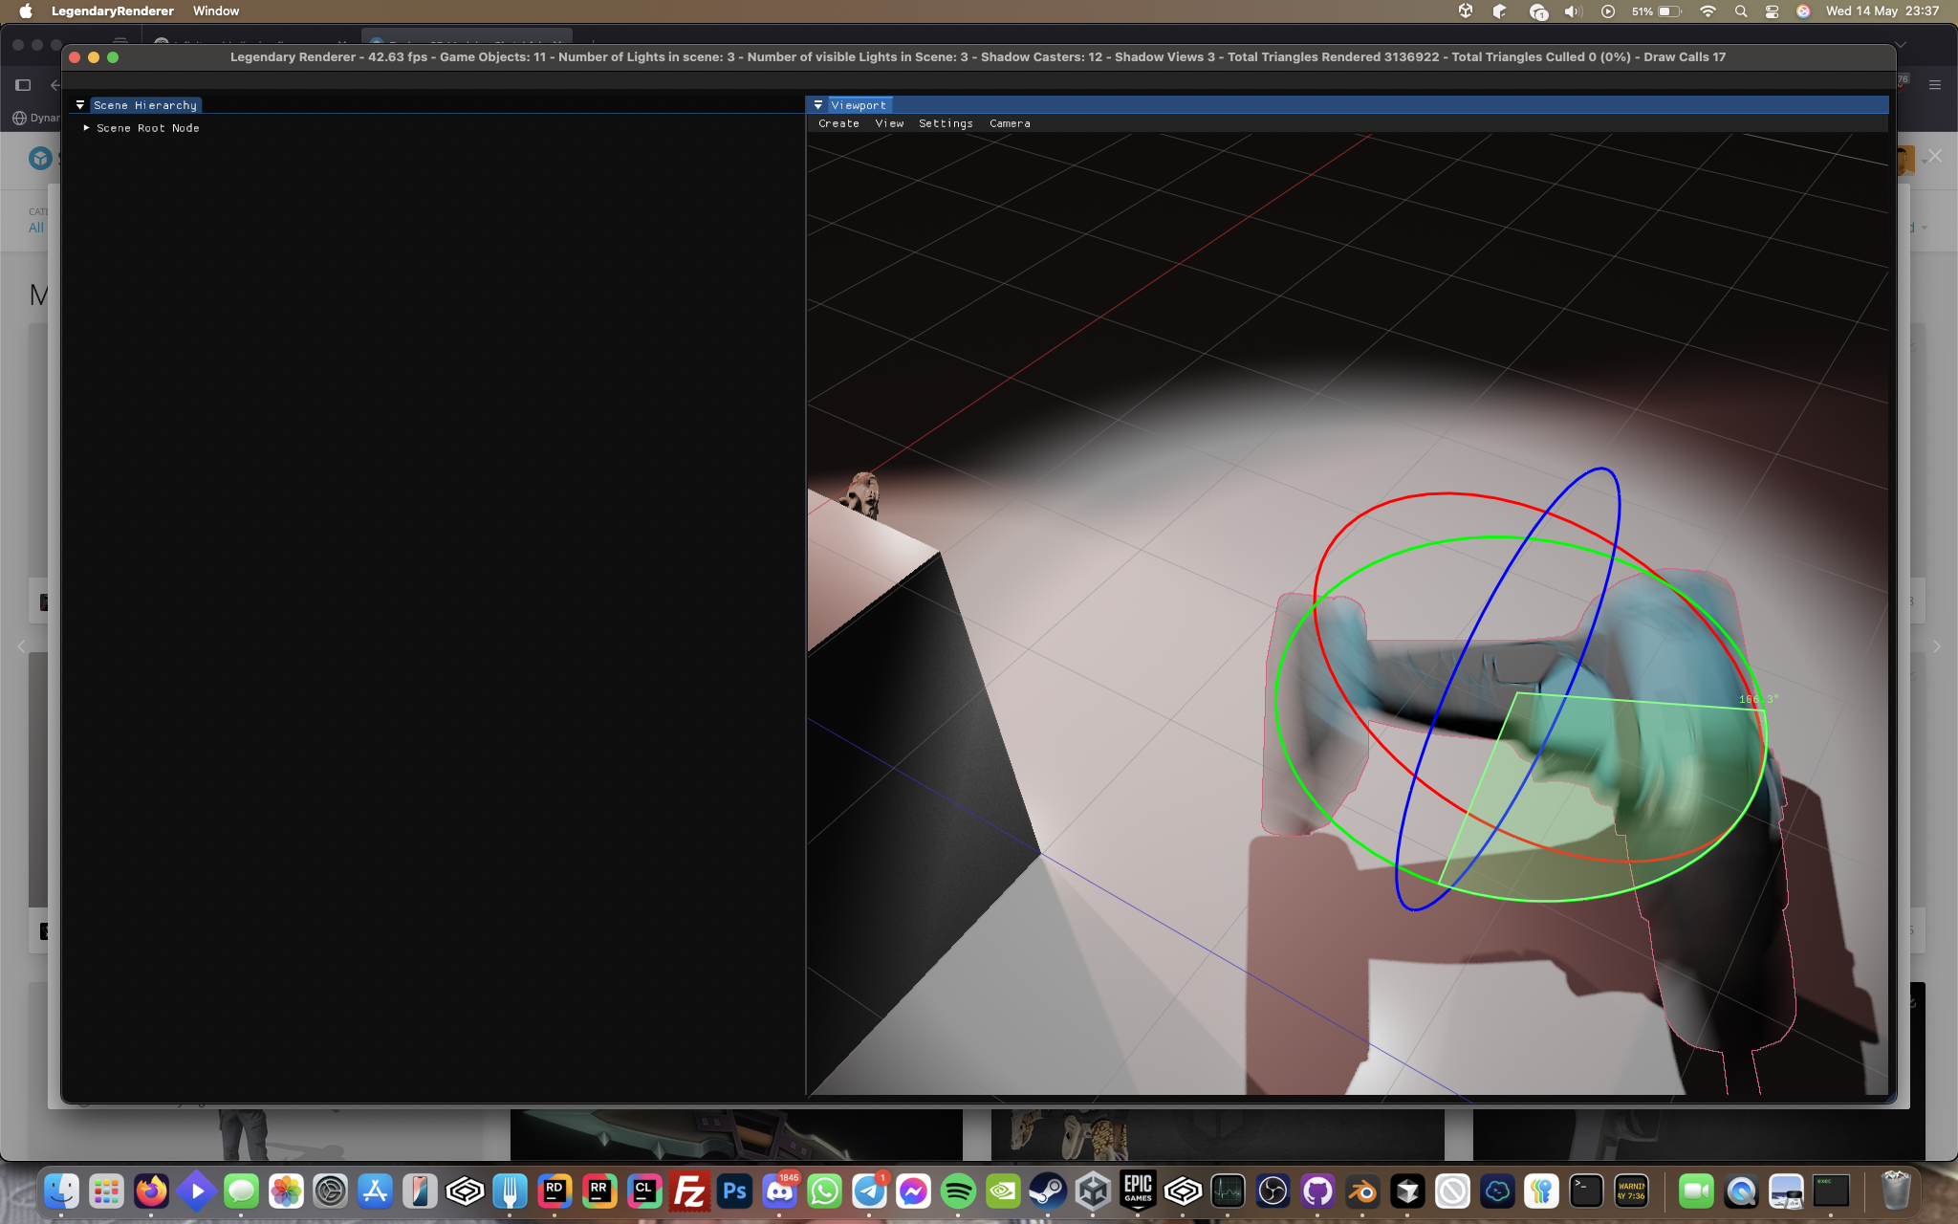Launch Unity Hub from the dock
Viewport: 1958px width, 1224px height.
point(1093,1191)
